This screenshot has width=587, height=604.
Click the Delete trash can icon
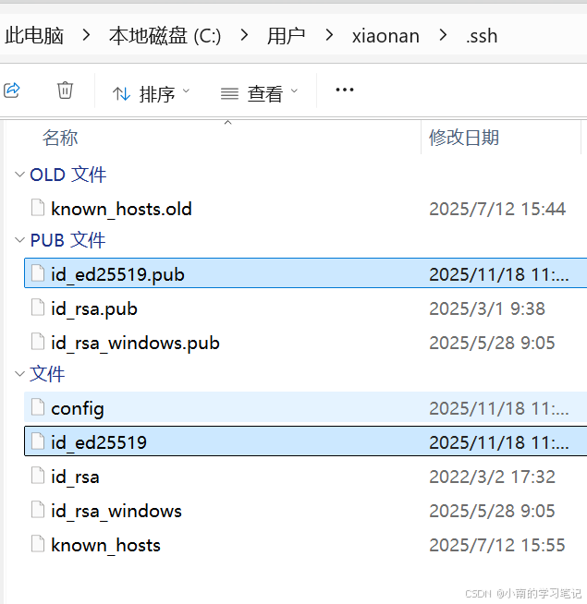[x=65, y=91]
